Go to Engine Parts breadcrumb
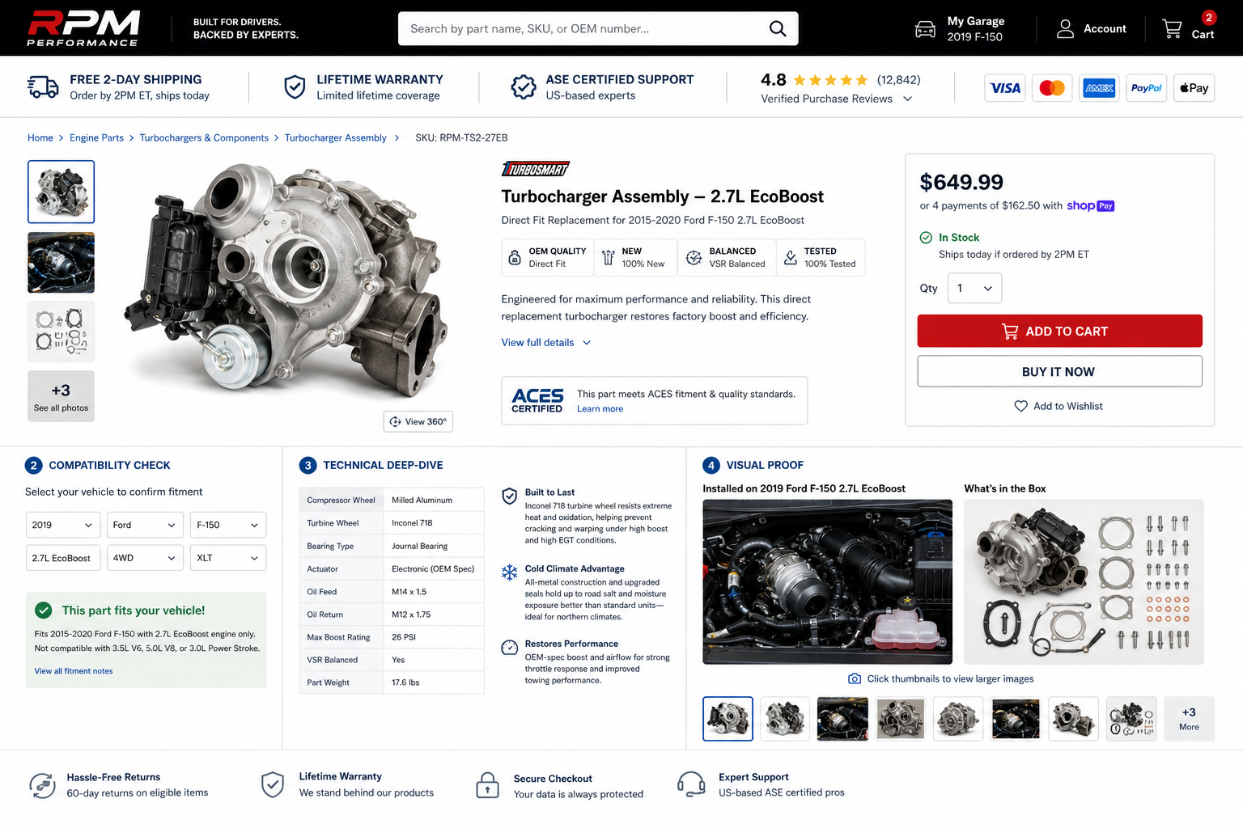 click(96, 138)
